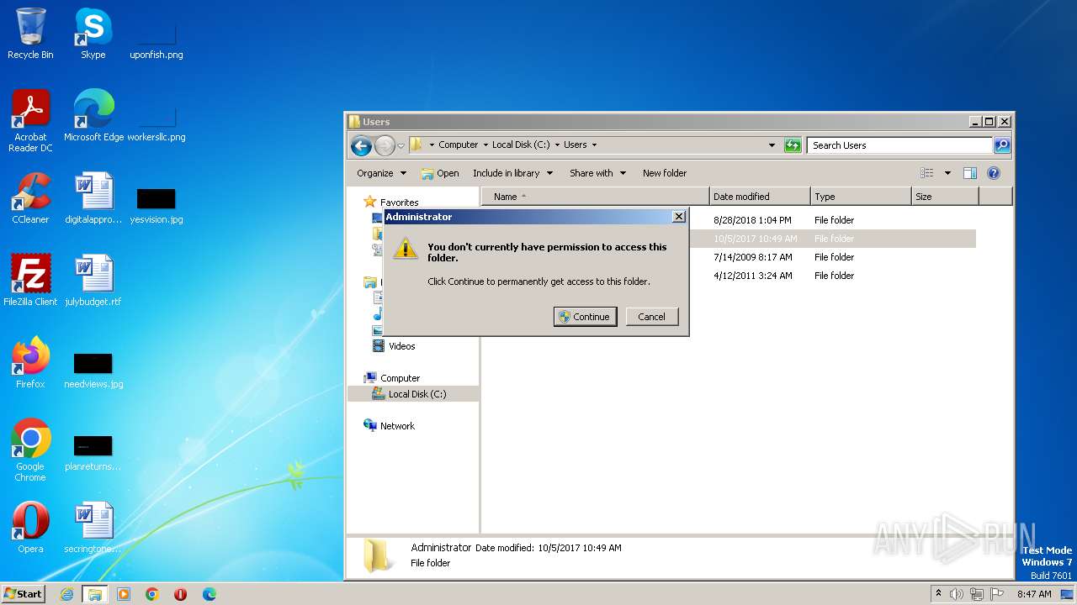Open the Opera desktop shortcut
The image size is (1077, 605).
(30, 529)
